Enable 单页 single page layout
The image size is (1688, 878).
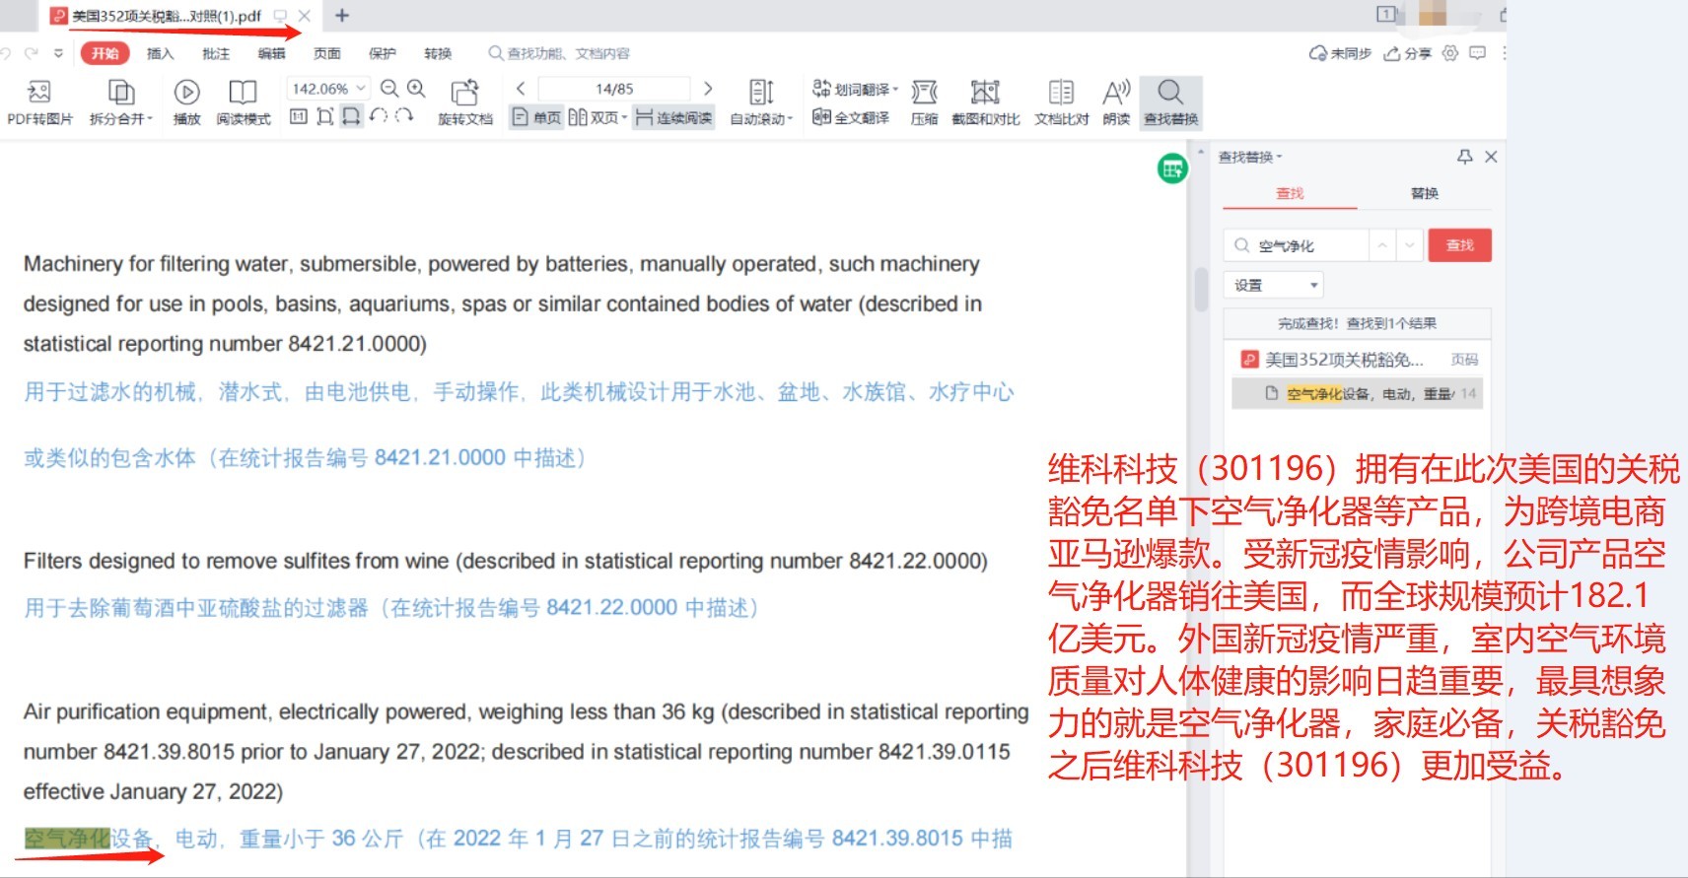coord(536,117)
